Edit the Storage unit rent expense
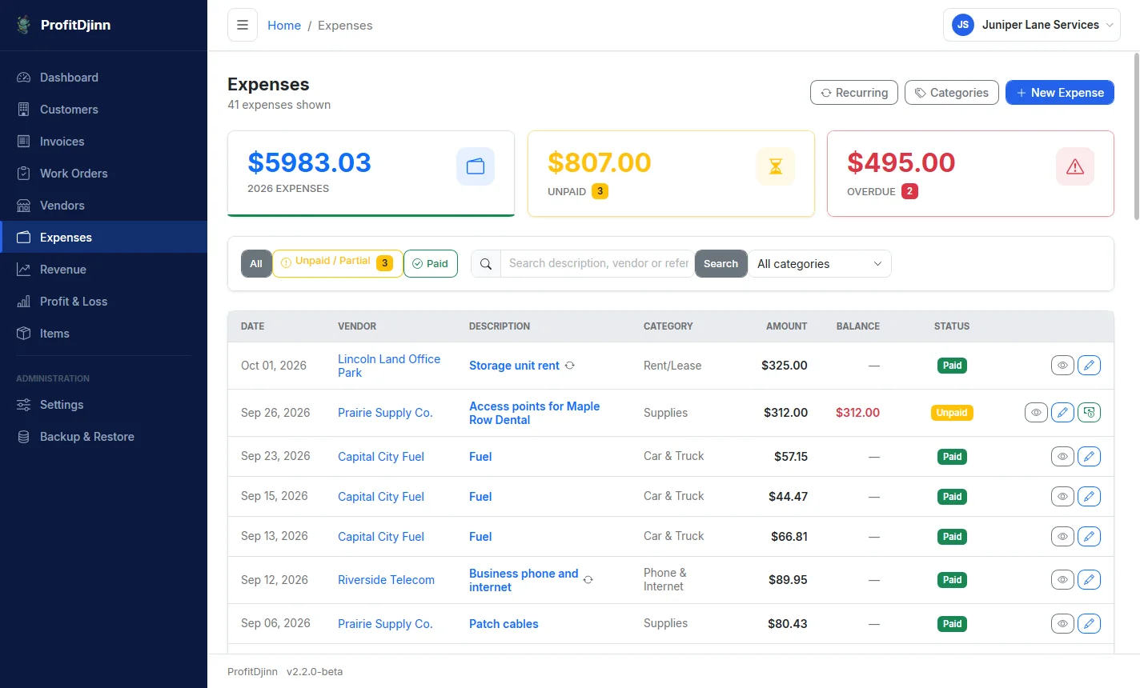This screenshot has width=1140, height=688. click(1089, 366)
